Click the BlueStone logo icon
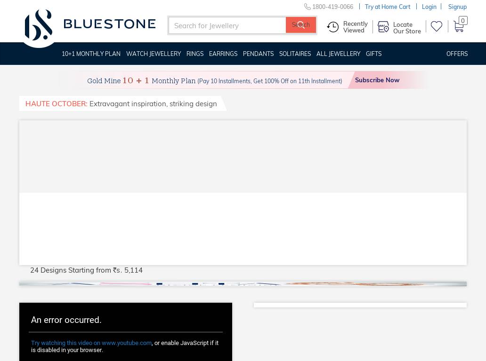 (39, 25)
